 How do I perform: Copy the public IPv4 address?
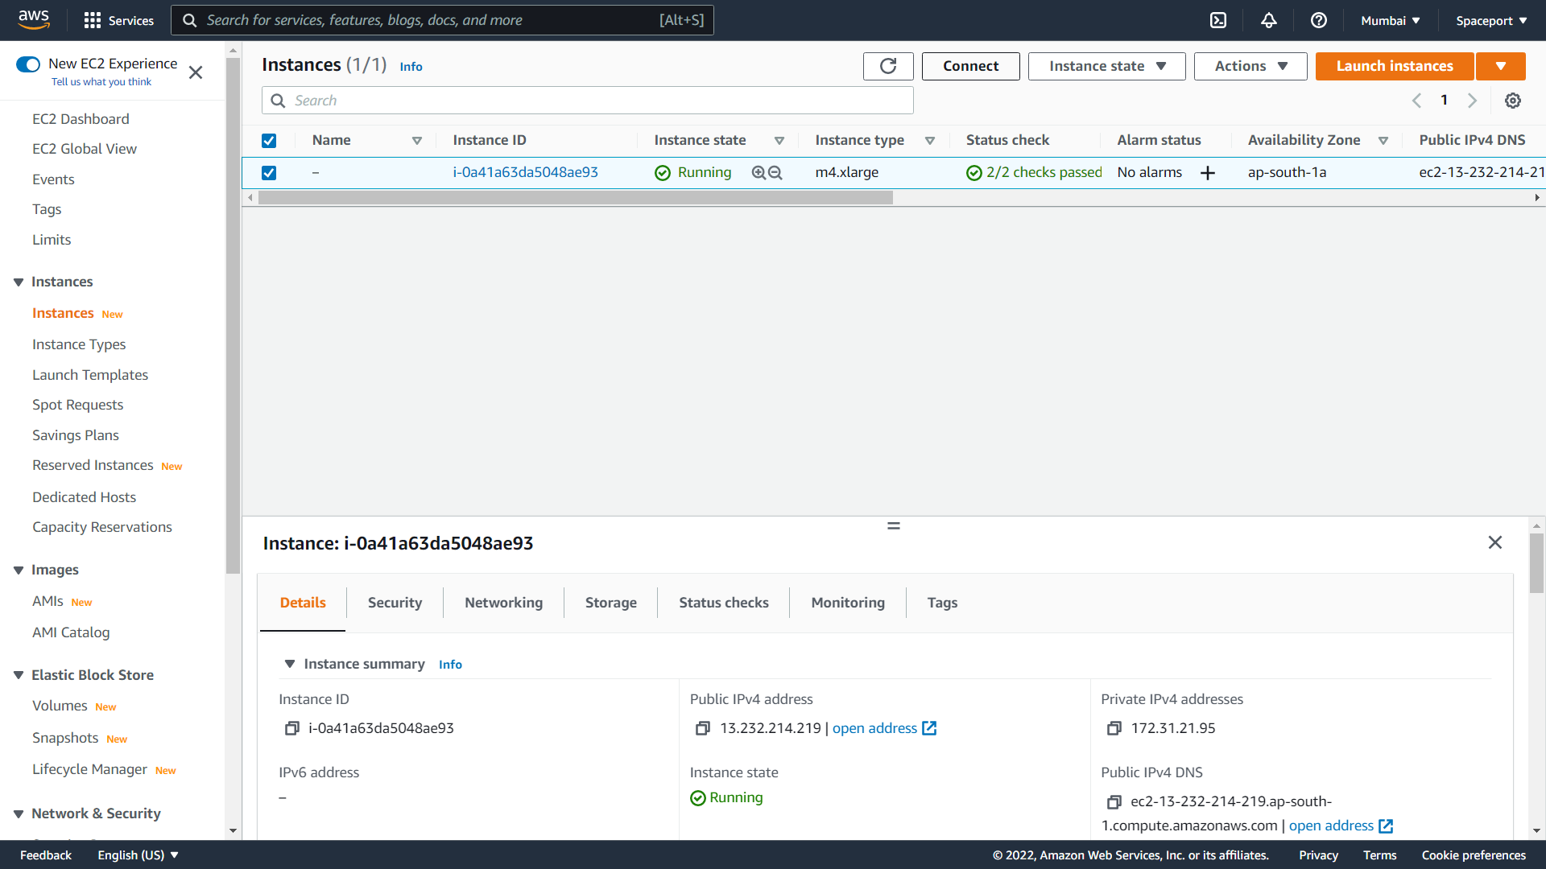coord(703,728)
